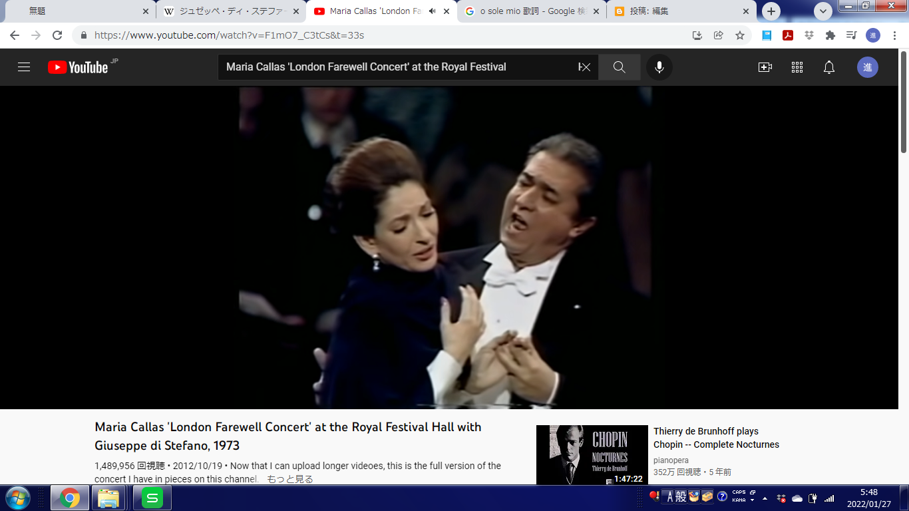Image resolution: width=909 pixels, height=511 pixels.
Task: Click the Maria Callas video title text
Action: point(288,436)
